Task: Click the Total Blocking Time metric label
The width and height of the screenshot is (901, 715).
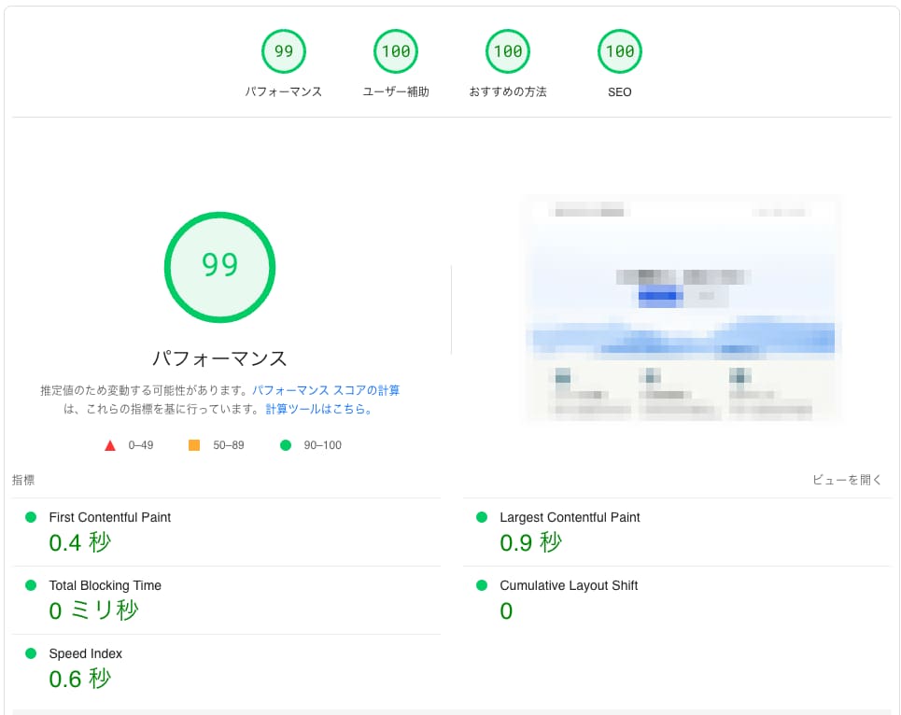Action: [106, 586]
